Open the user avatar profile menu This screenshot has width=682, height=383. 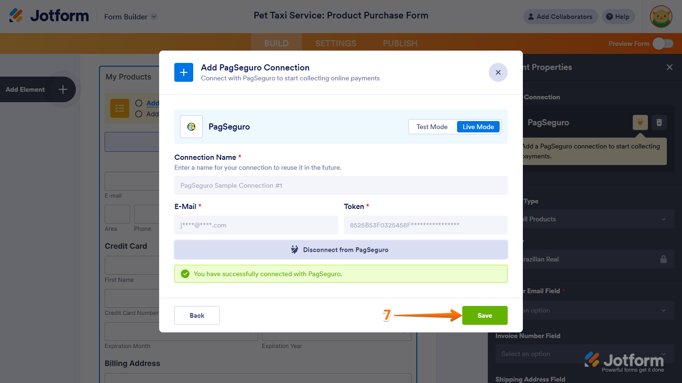coord(662,17)
